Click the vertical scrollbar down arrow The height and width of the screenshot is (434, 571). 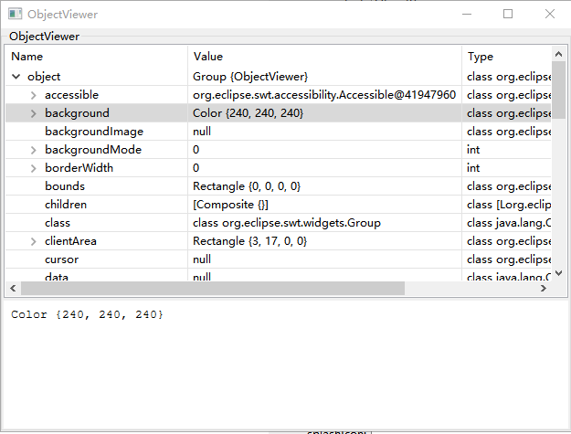click(x=558, y=272)
